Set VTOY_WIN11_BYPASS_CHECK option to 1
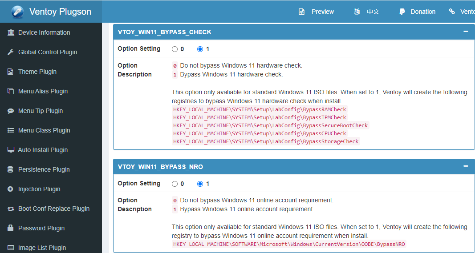 pos(200,49)
